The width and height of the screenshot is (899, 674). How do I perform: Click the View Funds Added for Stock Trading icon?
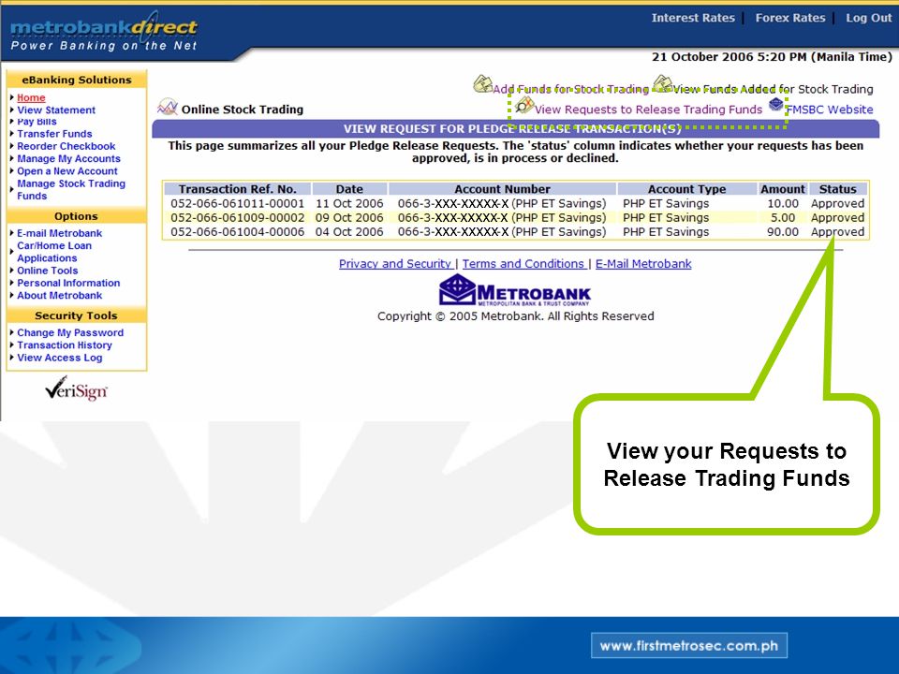coord(663,83)
